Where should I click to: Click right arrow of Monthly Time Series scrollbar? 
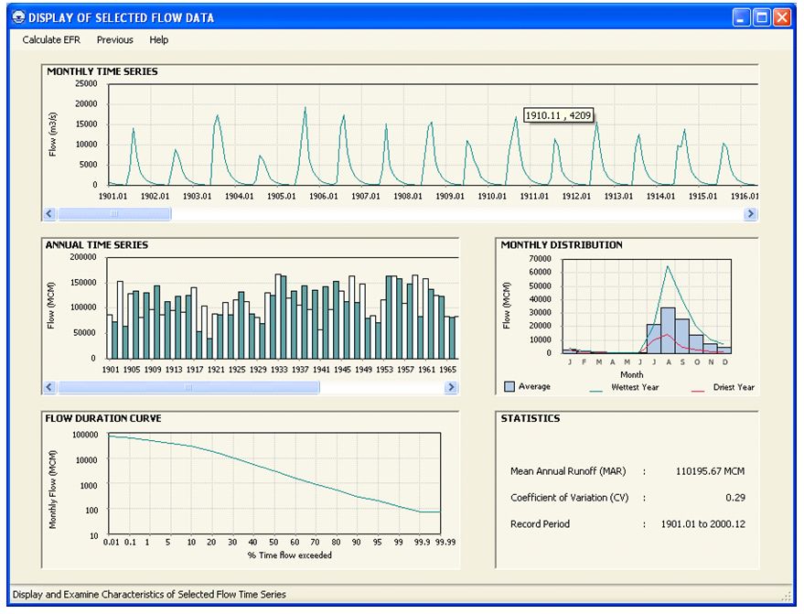(x=750, y=214)
